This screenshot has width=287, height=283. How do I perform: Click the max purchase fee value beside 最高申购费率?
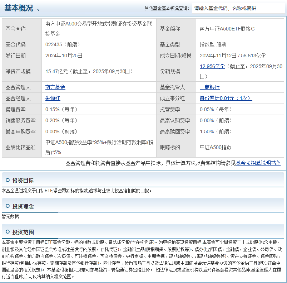[61, 131]
